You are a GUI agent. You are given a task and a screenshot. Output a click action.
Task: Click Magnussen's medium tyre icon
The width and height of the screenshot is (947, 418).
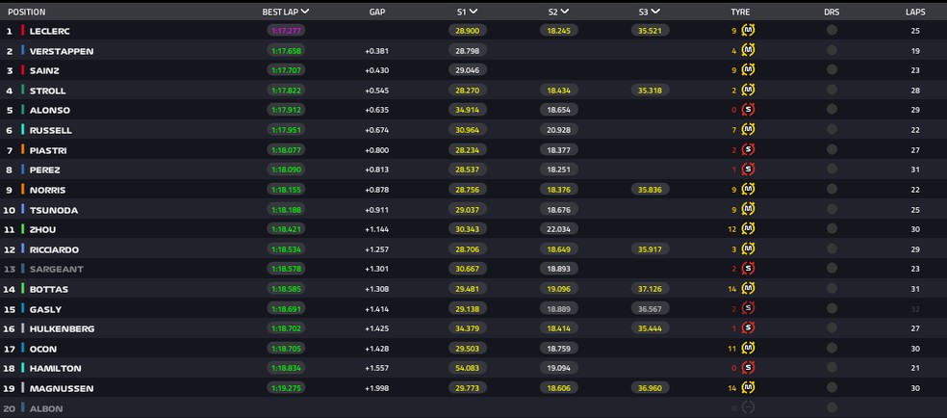click(x=749, y=387)
